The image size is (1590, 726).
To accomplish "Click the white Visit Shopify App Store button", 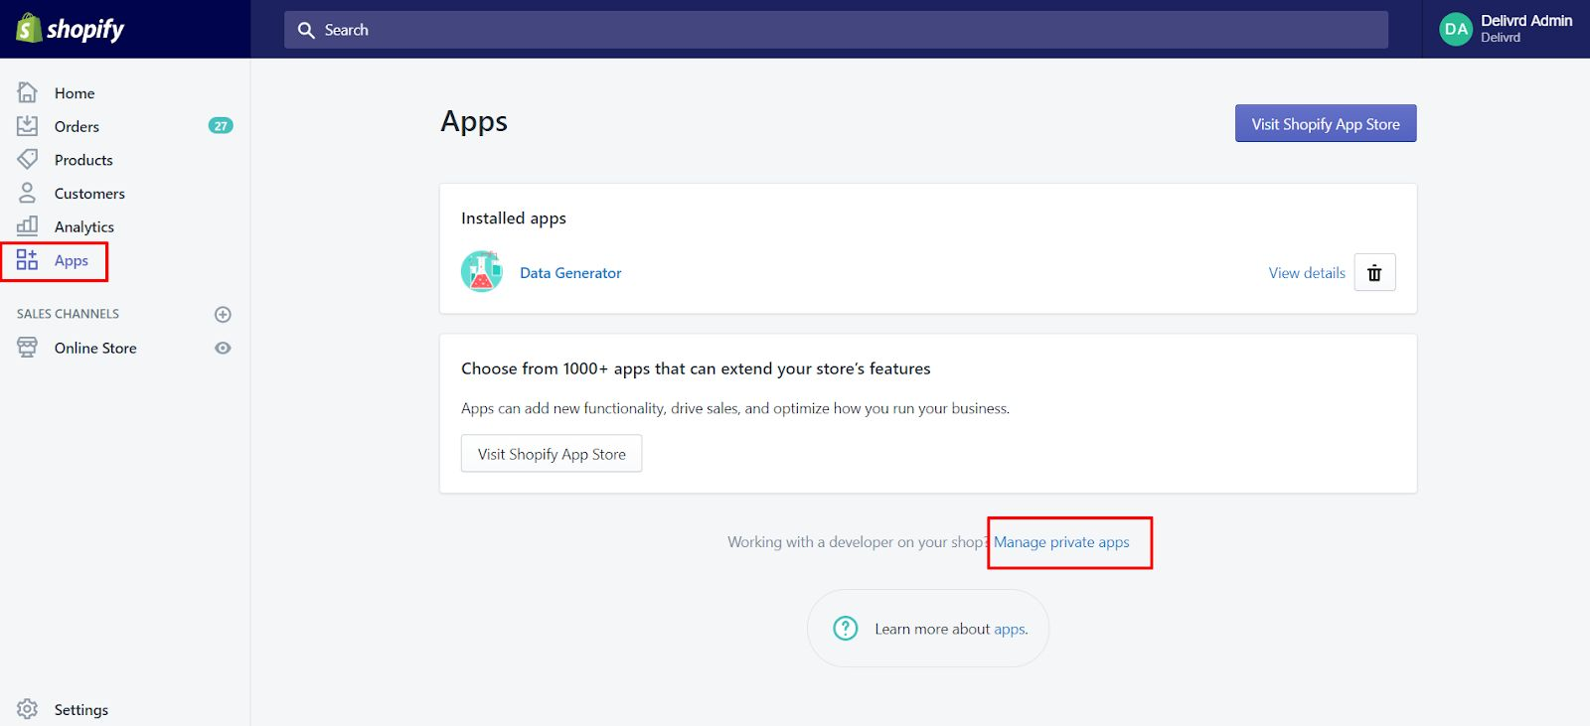I will coord(552,453).
